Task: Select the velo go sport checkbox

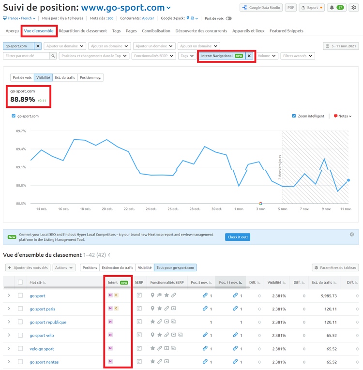Action: (20, 349)
